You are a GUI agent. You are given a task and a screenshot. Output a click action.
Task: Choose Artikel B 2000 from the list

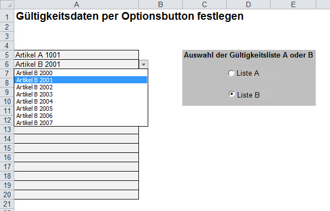[x=81, y=73]
